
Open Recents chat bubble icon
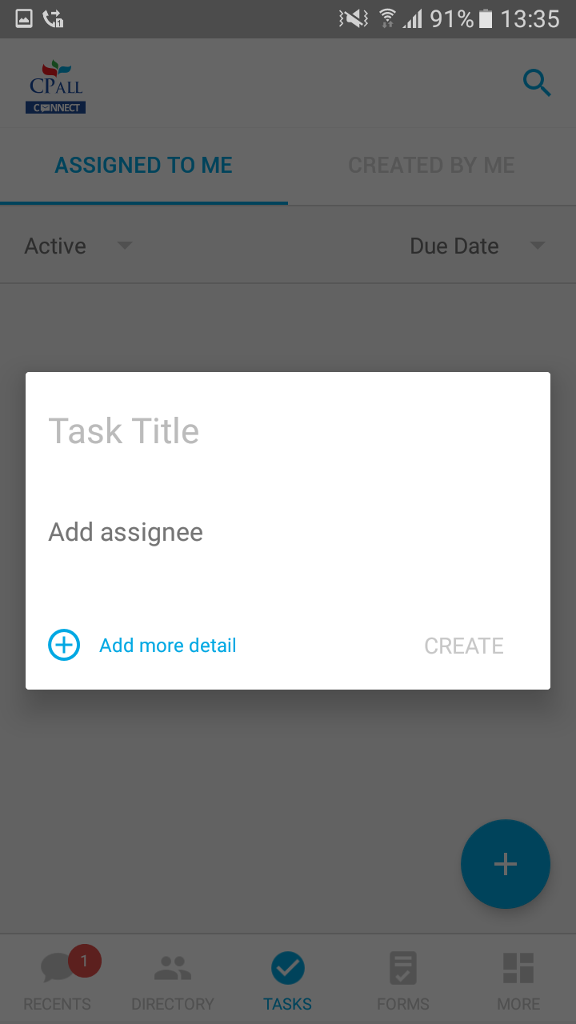pos(58,969)
